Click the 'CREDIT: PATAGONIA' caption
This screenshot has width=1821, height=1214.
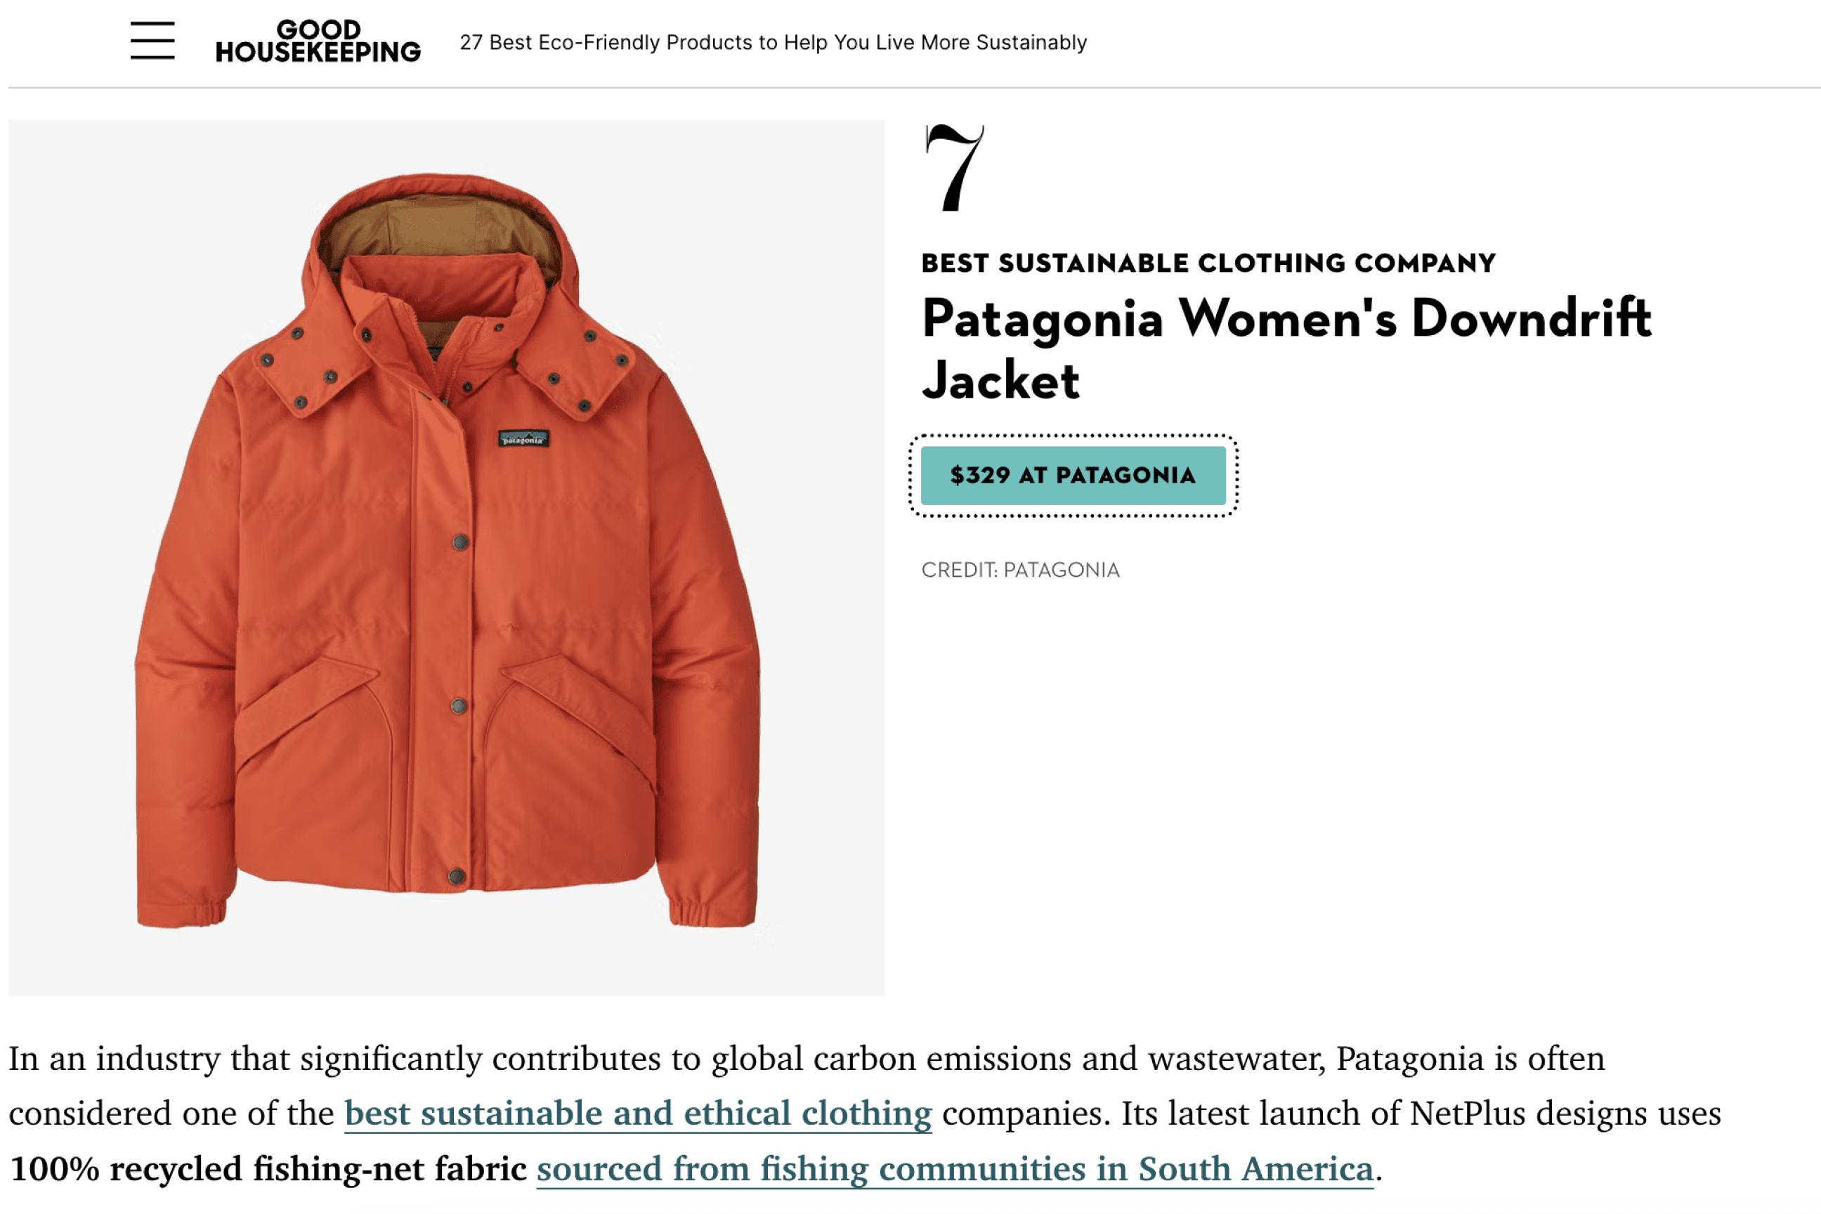click(1019, 570)
